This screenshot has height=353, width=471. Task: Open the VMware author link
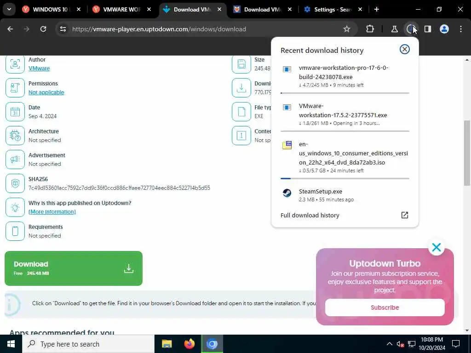pos(39,68)
